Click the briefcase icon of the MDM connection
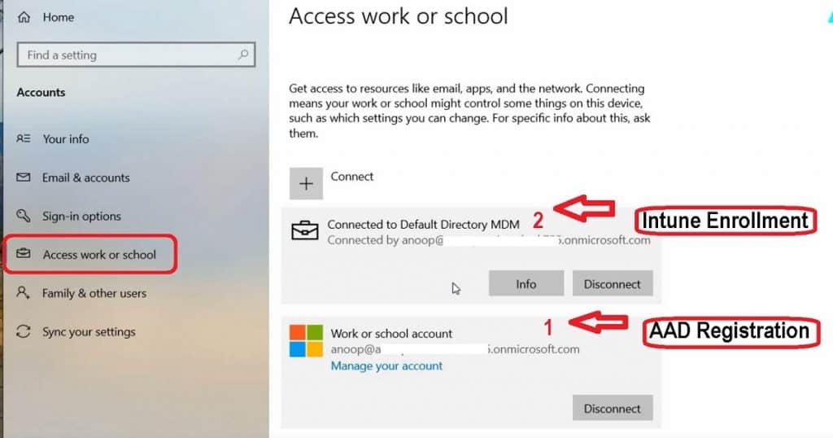Screen dimensions: 833x438 pyautogui.click(x=305, y=231)
